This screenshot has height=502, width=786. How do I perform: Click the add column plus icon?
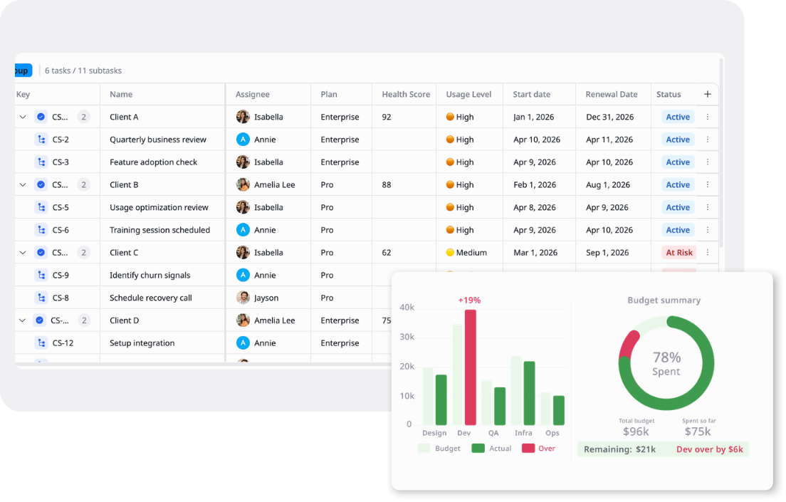(x=707, y=94)
